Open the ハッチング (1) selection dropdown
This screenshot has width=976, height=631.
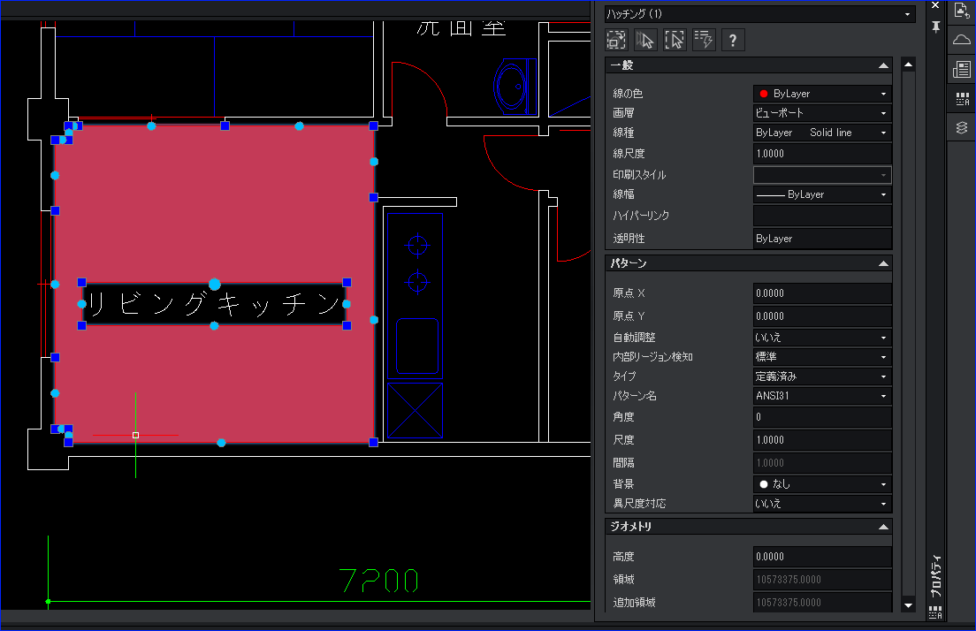point(759,13)
